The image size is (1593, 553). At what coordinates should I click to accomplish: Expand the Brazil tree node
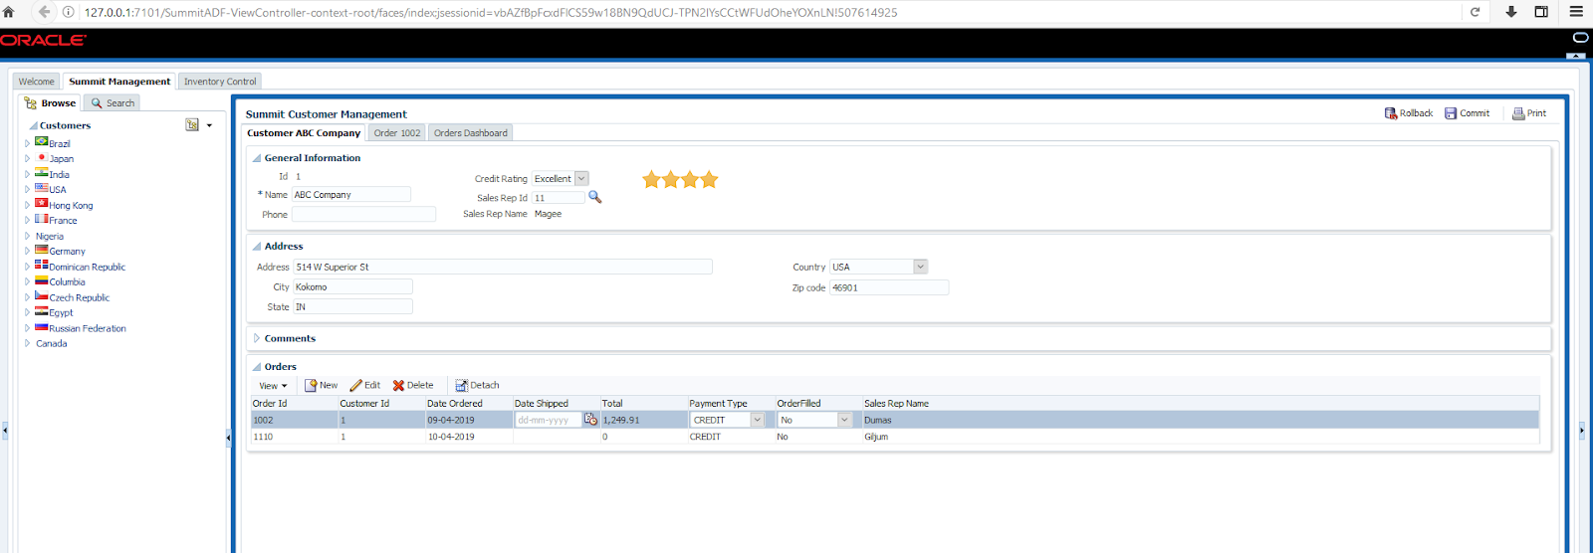(27, 143)
